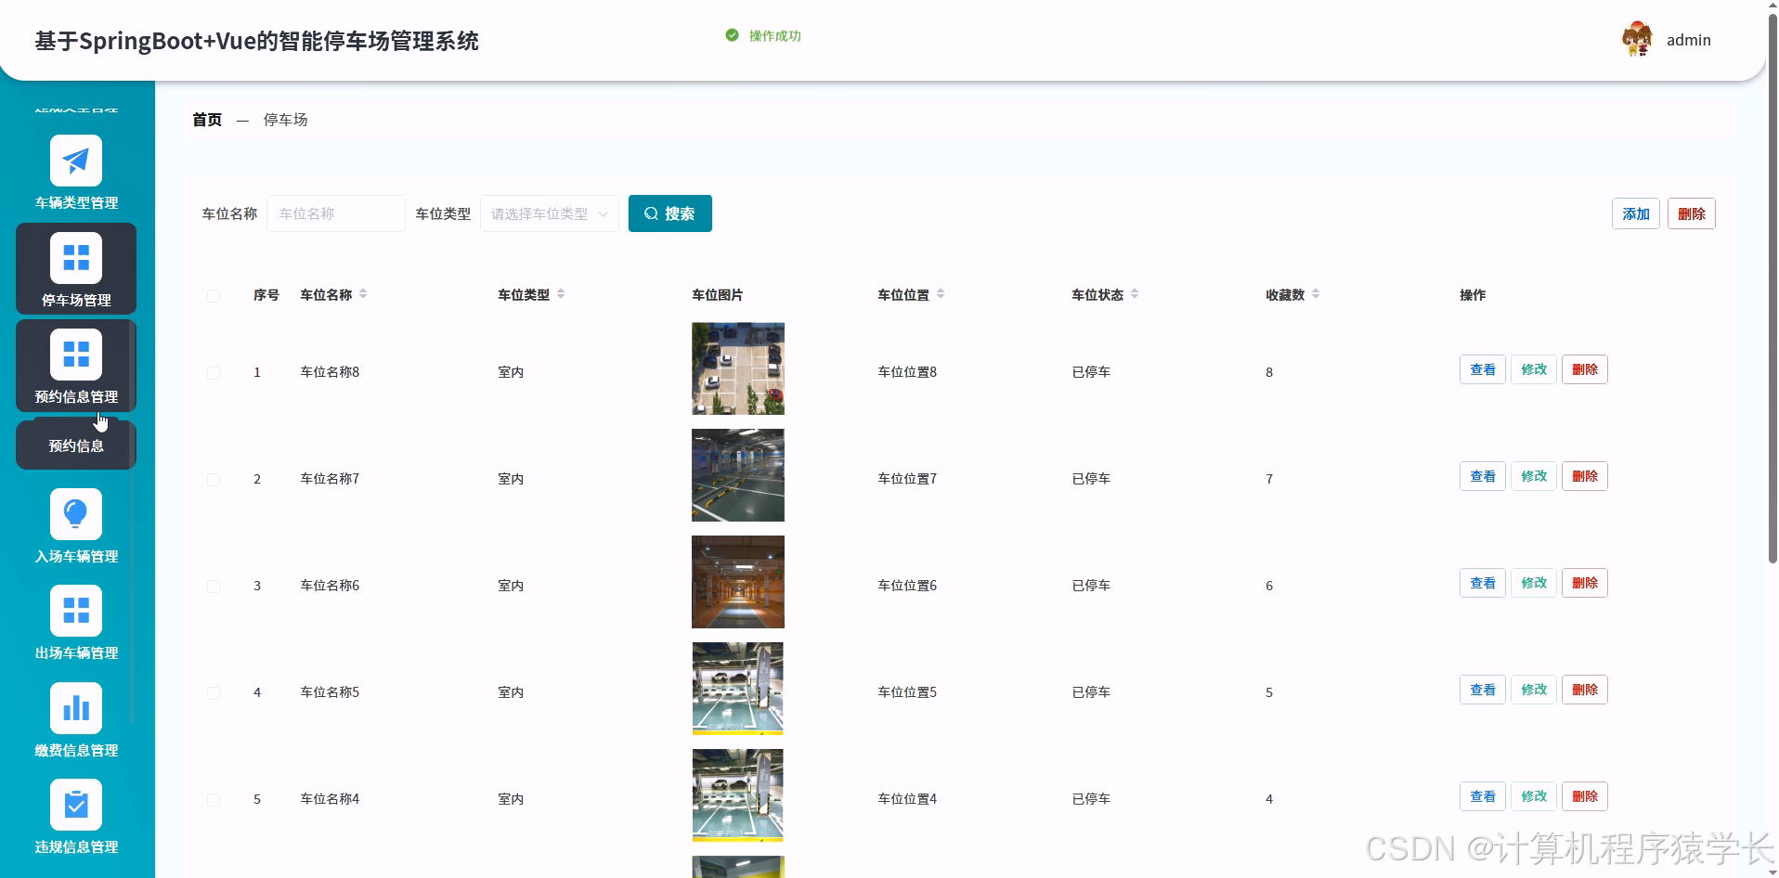Delete the 车位名称5 row
The width and height of the screenshot is (1779, 878).
pyautogui.click(x=1584, y=690)
